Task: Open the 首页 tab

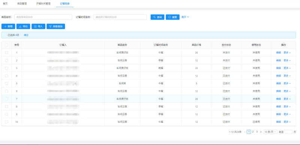Action: pyautogui.click(x=5, y=4)
